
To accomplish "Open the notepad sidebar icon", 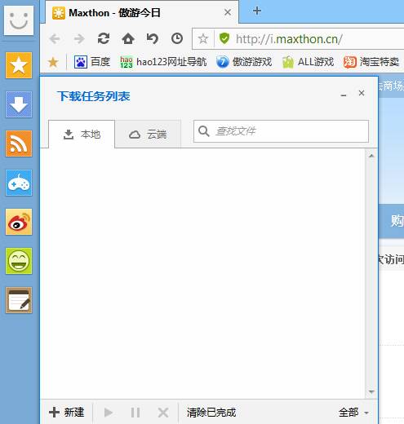I will click(x=19, y=300).
